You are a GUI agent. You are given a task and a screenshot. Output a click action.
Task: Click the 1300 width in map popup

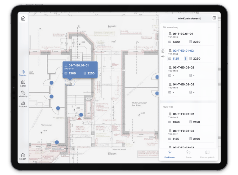tap(72, 74)
